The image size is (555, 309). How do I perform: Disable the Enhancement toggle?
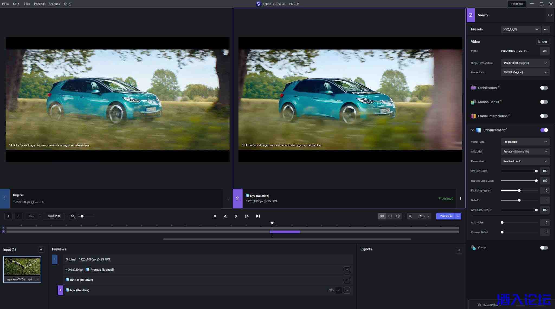(544, 130)
